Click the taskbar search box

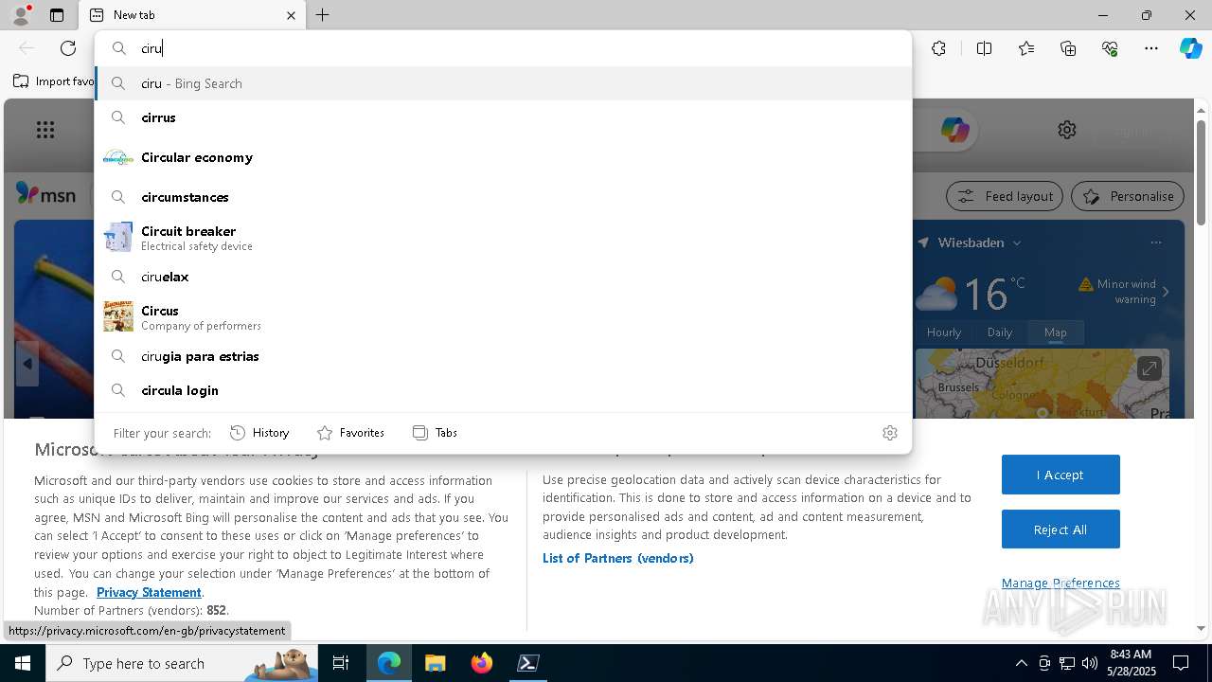(183, 663)
